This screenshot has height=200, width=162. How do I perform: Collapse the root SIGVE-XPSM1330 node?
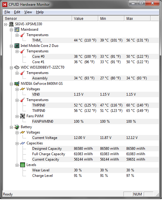tap(5, 24)
